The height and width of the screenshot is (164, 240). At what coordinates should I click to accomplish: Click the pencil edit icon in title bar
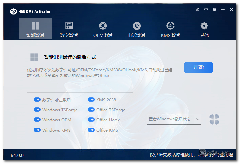(197, 10)
